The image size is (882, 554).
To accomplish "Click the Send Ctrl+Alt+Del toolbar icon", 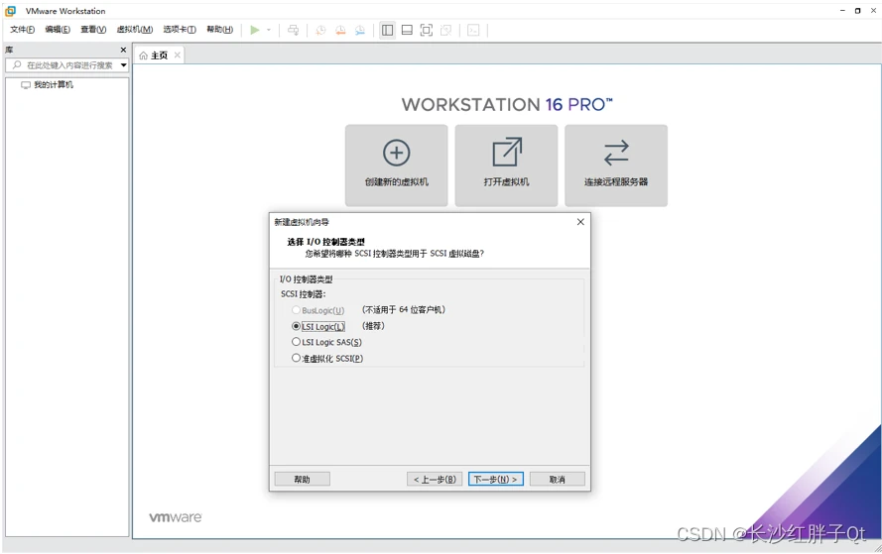I will point(293,30).
